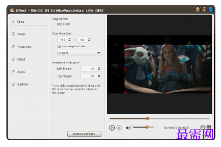Click the stop playback button
This screenshot has height=147, width=221.
click(119, 128)
